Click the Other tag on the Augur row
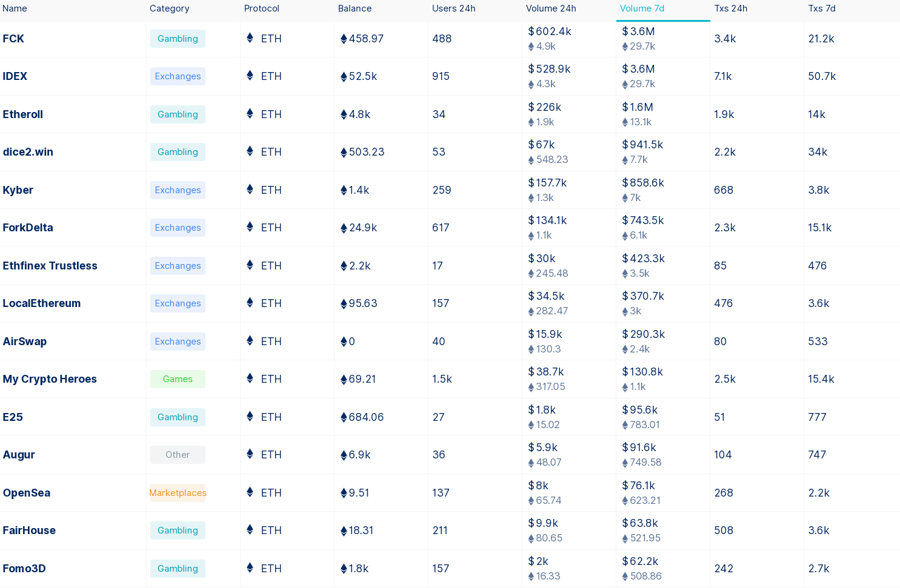The width and height of the screenshot is (900, 588). (x=178, y=455)
